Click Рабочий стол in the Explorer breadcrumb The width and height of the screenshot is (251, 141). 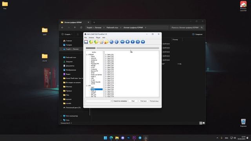(112, 27)
